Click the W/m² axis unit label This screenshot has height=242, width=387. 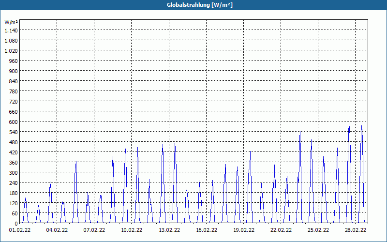point(11,22)
